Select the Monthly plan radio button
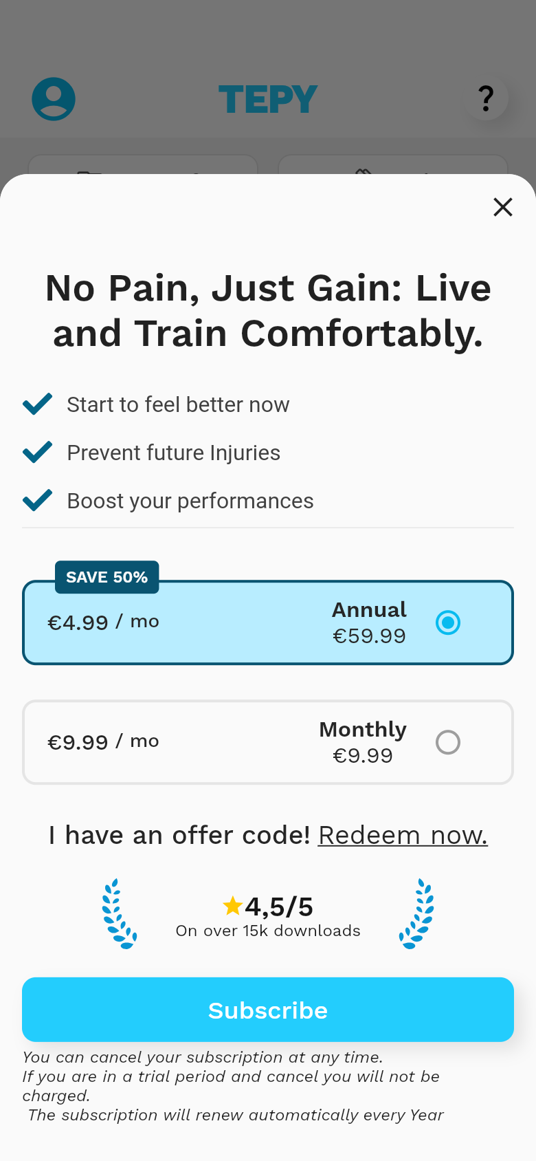The width and height of the screenshot is (536, 1161). 448,742
